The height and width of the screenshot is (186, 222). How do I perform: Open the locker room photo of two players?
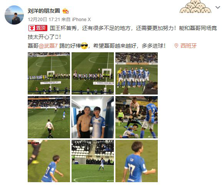(x=93, y=117)
